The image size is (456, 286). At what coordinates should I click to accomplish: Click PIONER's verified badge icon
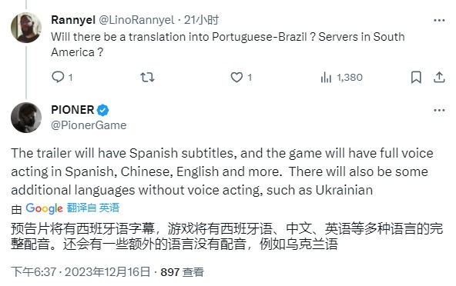tap(102, 110)
